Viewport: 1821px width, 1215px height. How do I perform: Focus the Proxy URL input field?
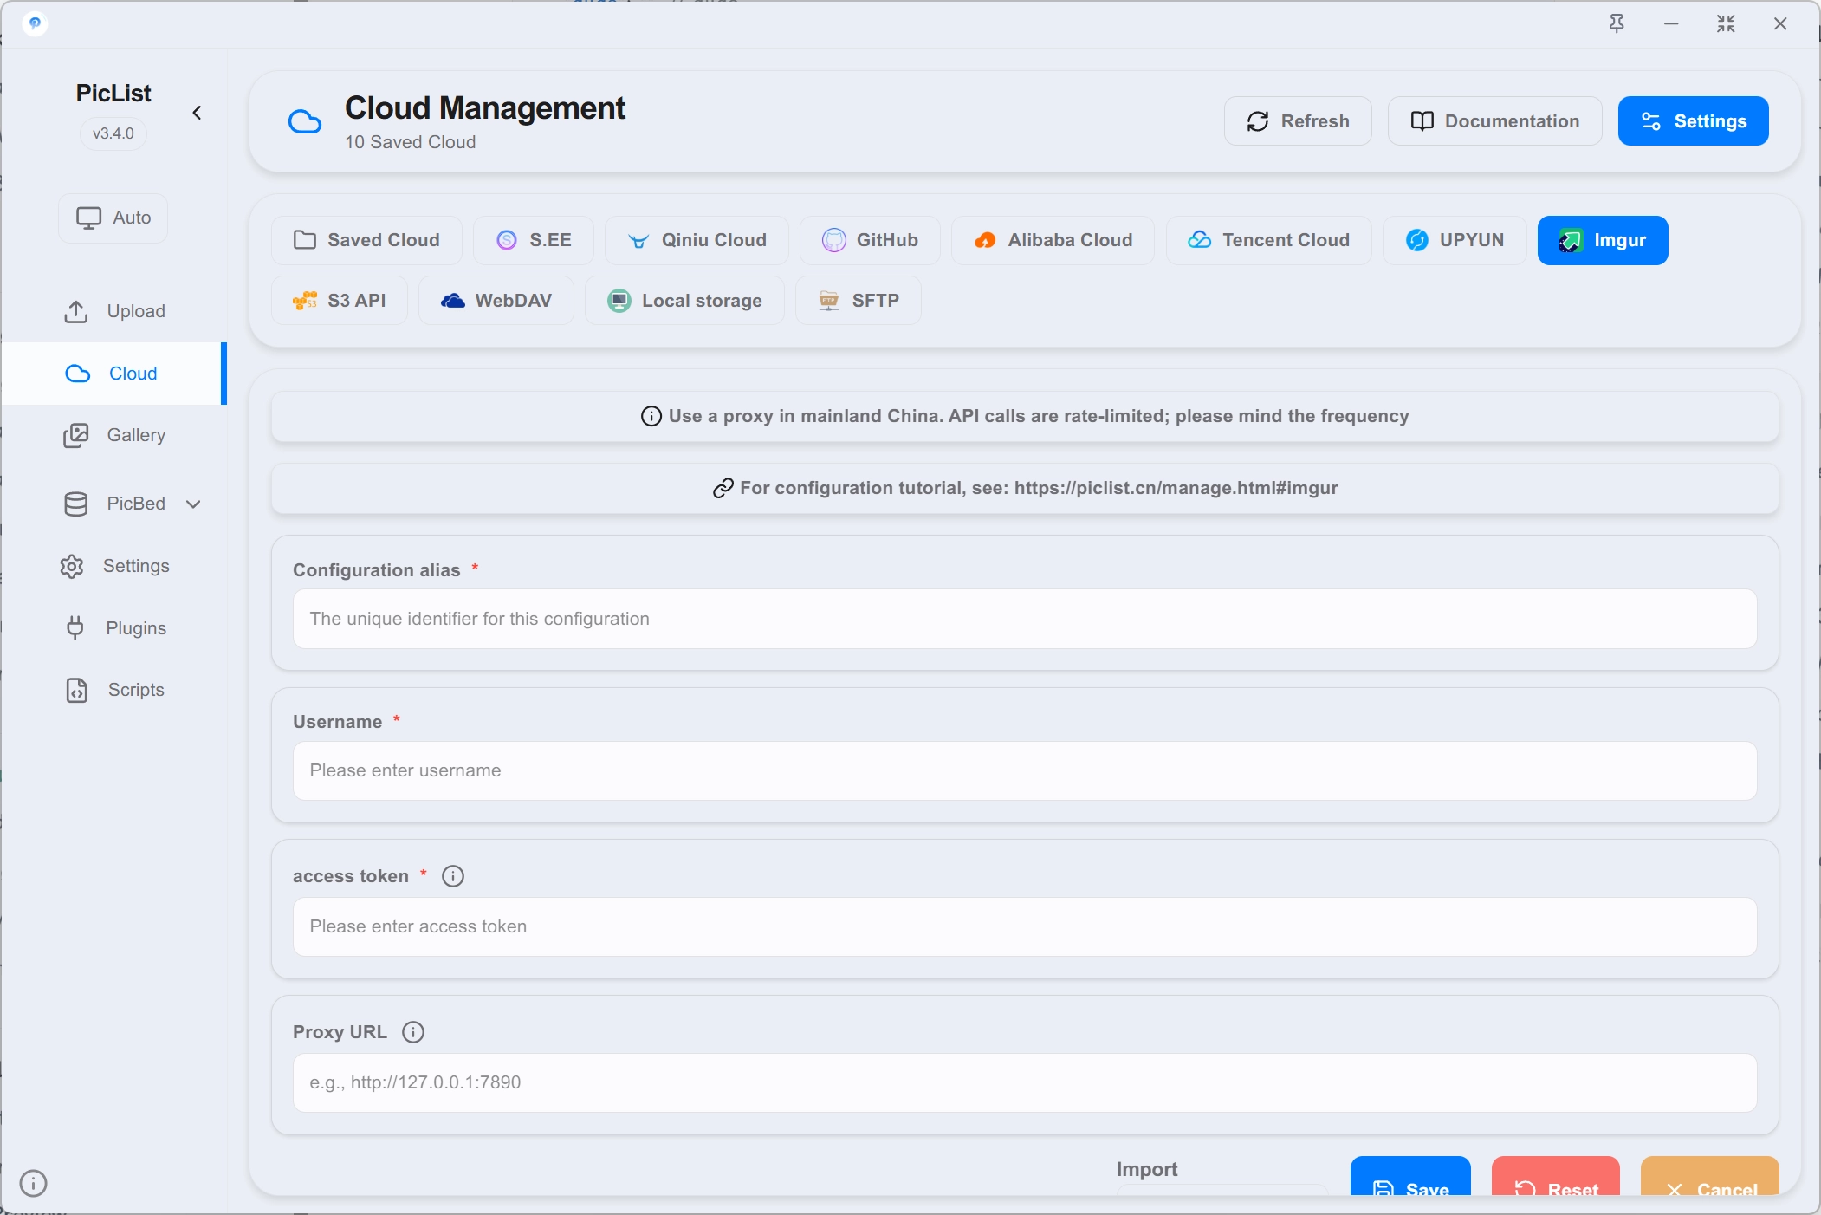[1025, 1082]
